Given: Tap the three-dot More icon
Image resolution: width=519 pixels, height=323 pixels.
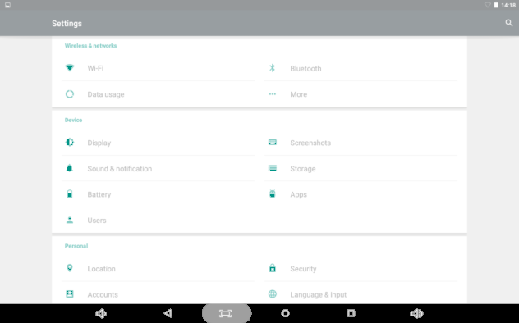Looking at the screenshot, I should pos(272,94).
